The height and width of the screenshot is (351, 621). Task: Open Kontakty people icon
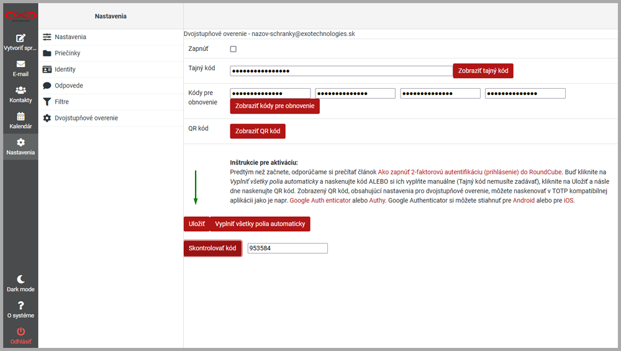coord(20,90)
